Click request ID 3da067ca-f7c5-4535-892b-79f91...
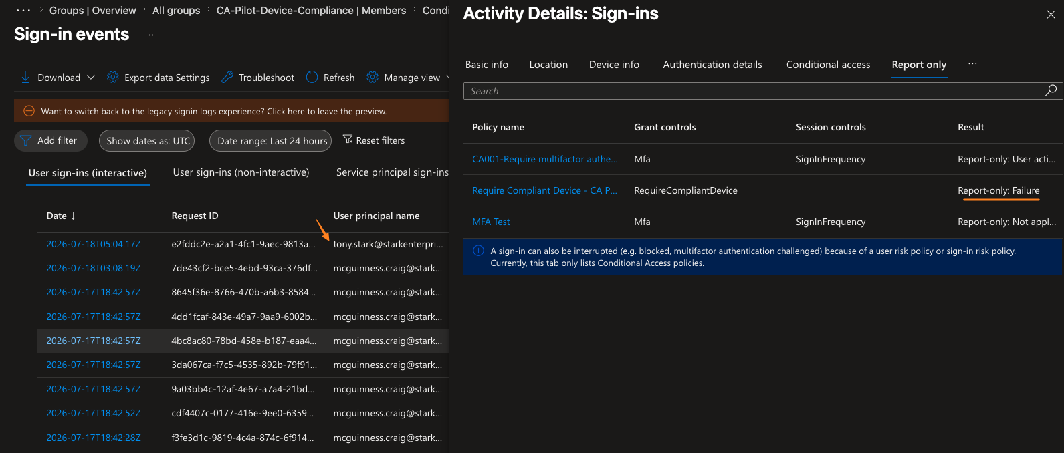Viewport: 1064px width, 453px height. [x=245, y=365]
